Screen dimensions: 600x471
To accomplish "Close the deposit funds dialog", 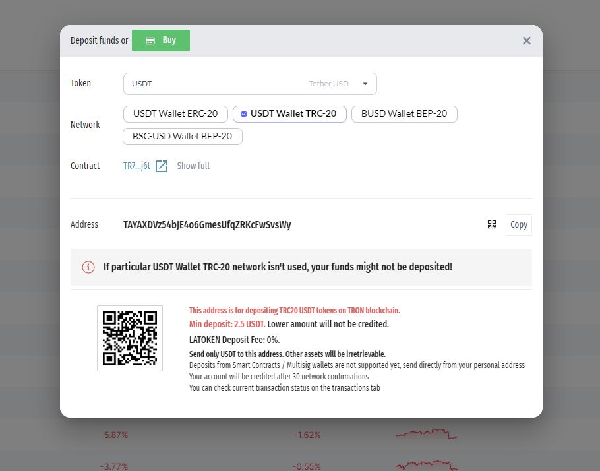I will [x=526, y=40].
